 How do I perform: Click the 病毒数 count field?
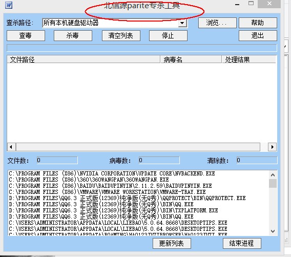[x=159, y=160]
